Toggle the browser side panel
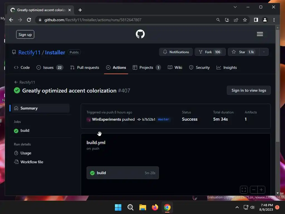This screenshot has width=285, height=214. [256, 20]
